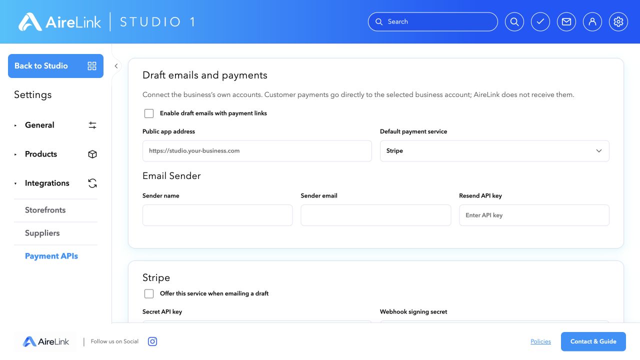Click the "Stripe" section heading
Viewport: 640px width, 360px height.
(x=156, y=278)
